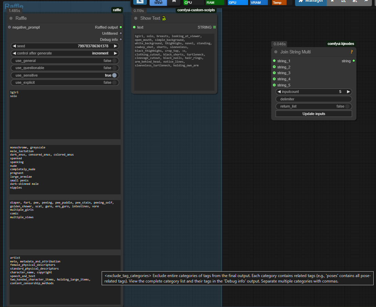Click the VRAM usage monitor
This screenshot has width=376, height=307.
tap(258, 2)
